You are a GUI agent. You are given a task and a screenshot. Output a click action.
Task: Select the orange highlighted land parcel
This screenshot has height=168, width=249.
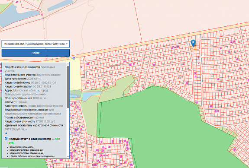[193, 48]
